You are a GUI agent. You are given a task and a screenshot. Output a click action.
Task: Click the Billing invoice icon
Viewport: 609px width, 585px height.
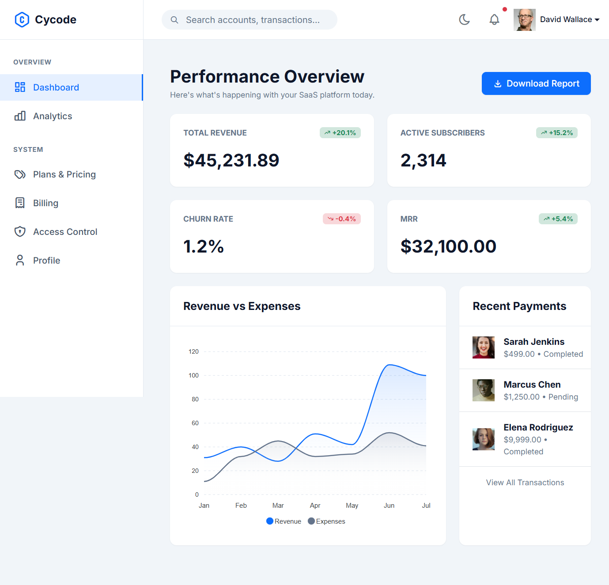(x=20, y=203)
